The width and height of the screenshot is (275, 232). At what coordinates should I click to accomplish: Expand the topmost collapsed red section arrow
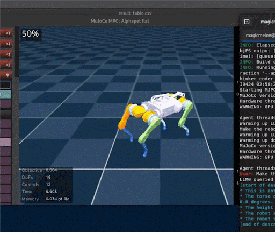(8, 33)
